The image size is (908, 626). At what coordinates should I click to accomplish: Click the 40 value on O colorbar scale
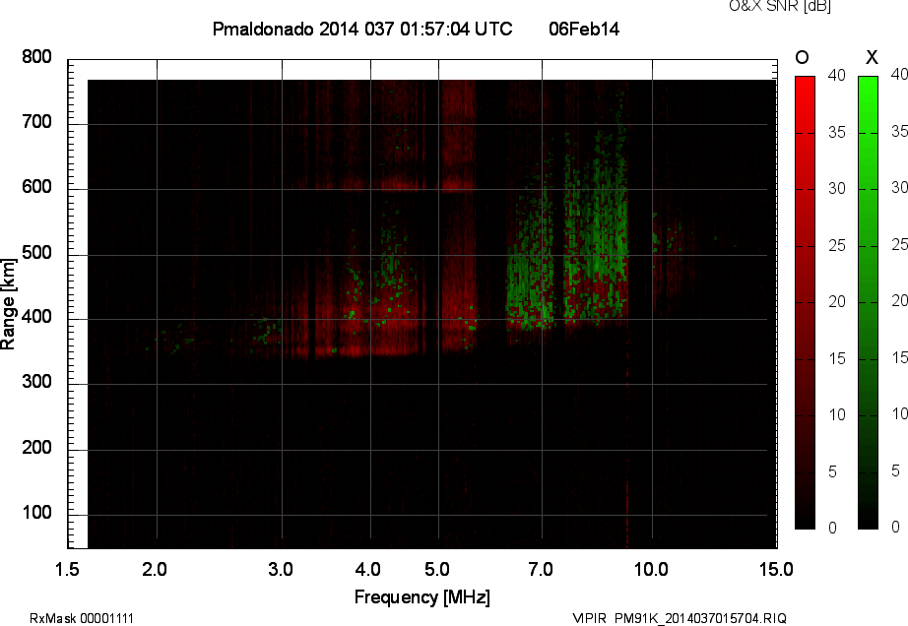click(x=837, y=75)
